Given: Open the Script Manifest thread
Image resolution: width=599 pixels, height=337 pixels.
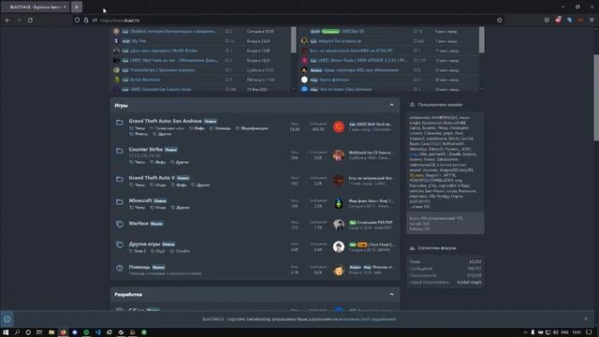Looking at the screenshot, I should click(145, 80).
